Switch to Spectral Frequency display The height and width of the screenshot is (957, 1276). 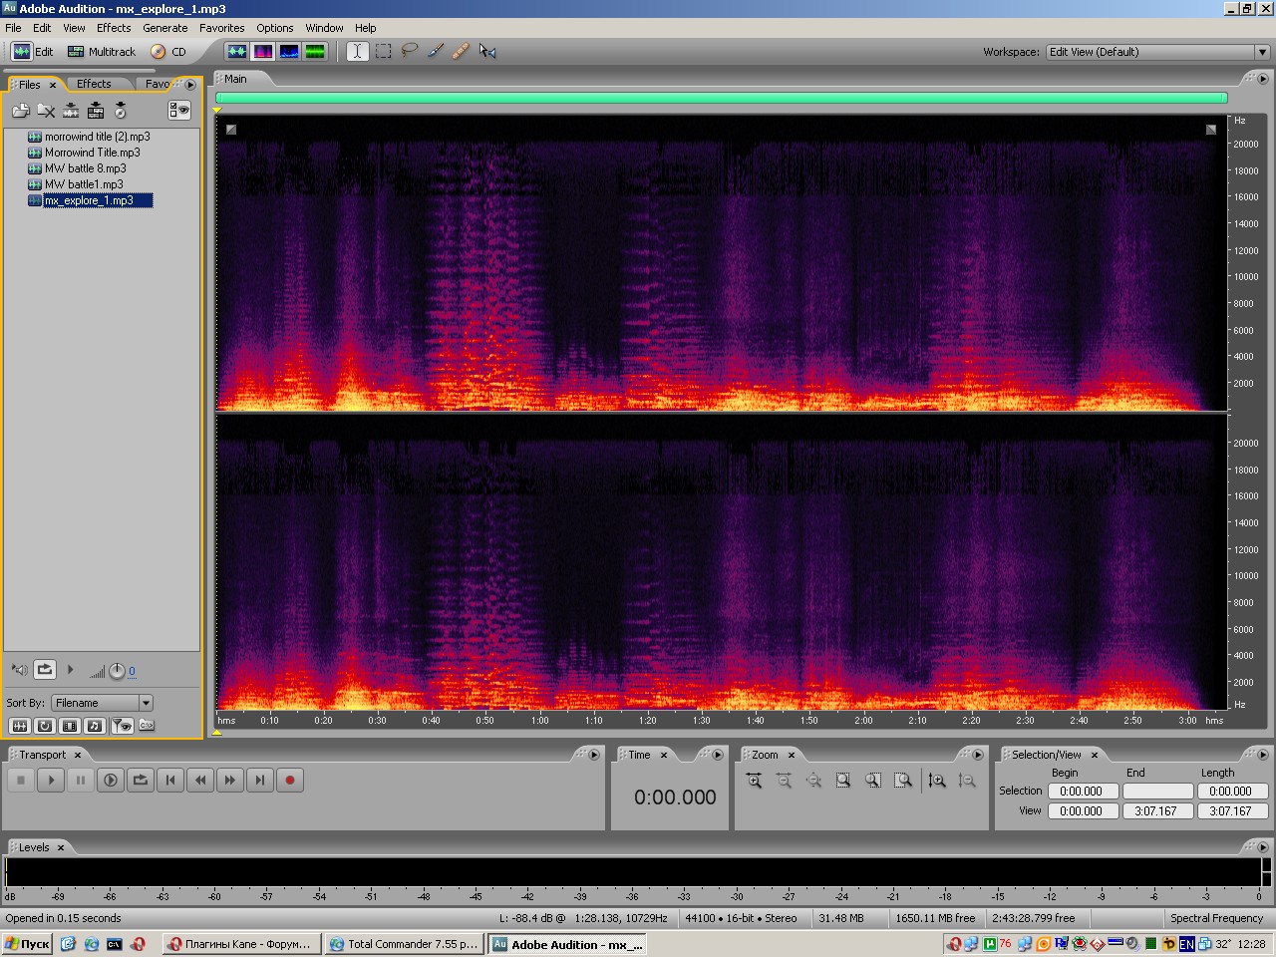263,51
